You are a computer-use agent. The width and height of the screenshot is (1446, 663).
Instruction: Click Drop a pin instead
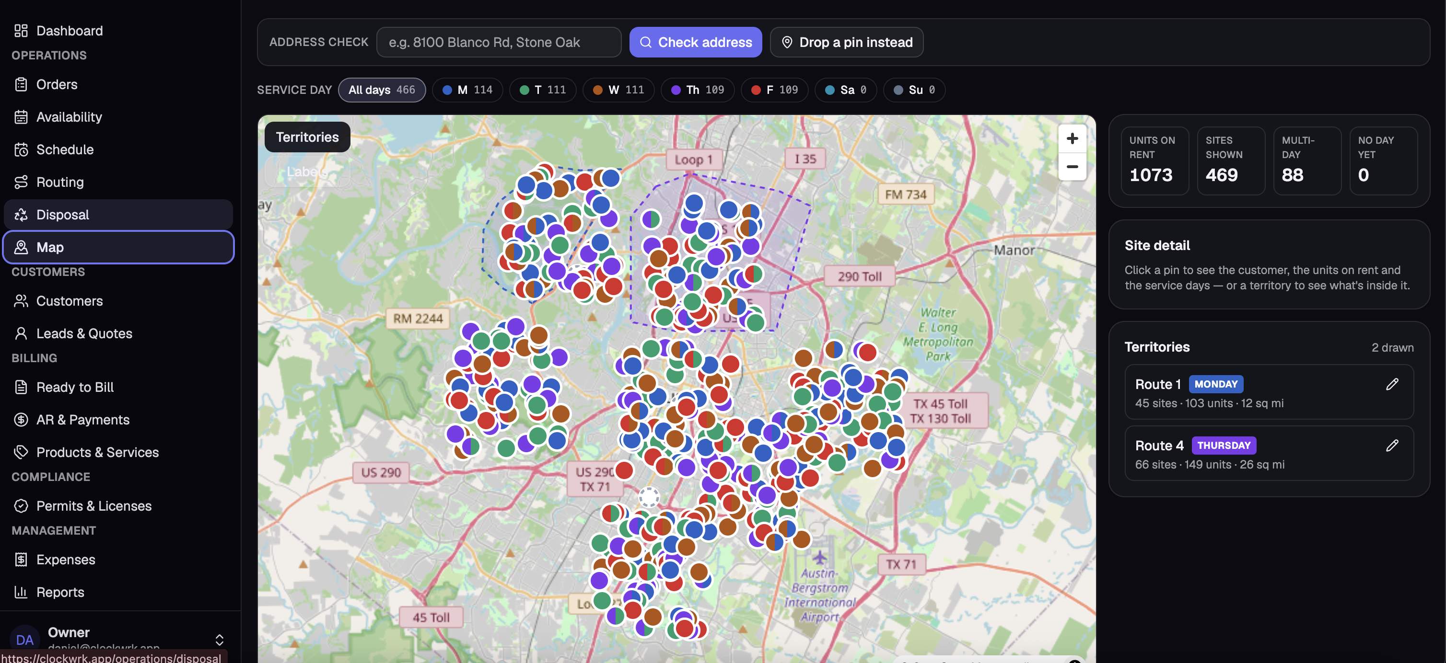pos(847,43)
